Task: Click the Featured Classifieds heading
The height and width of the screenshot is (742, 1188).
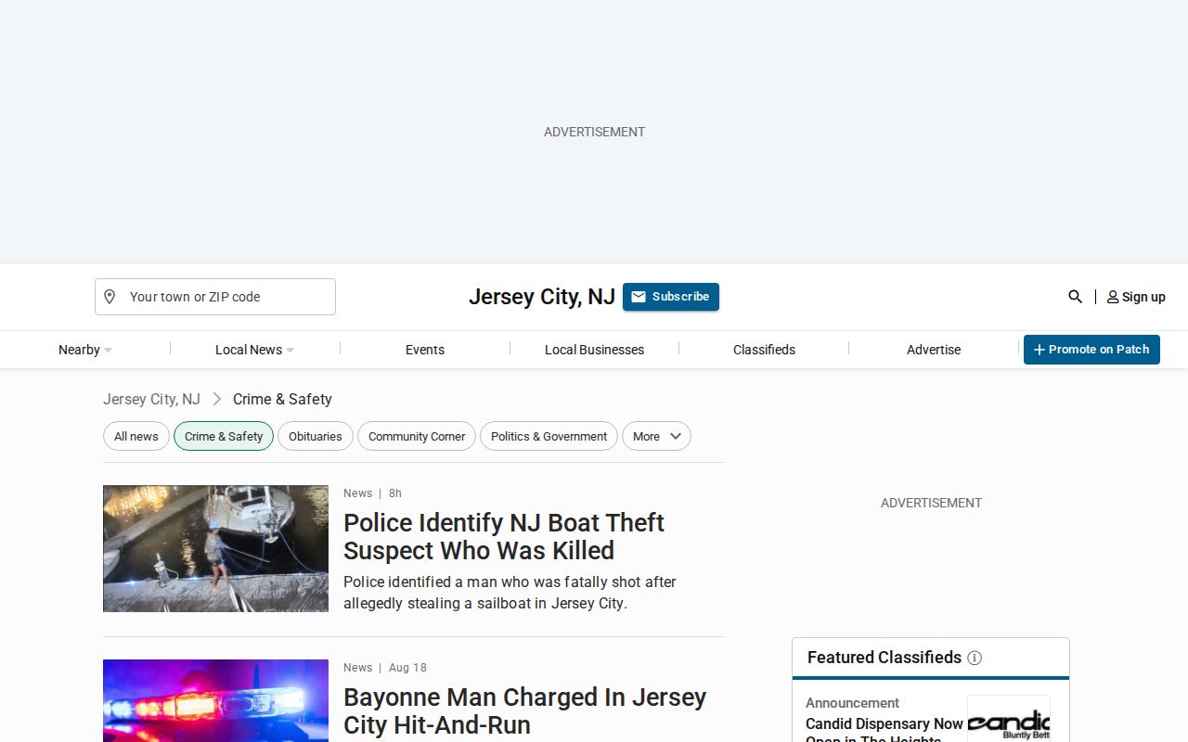Action: (885, 658)
